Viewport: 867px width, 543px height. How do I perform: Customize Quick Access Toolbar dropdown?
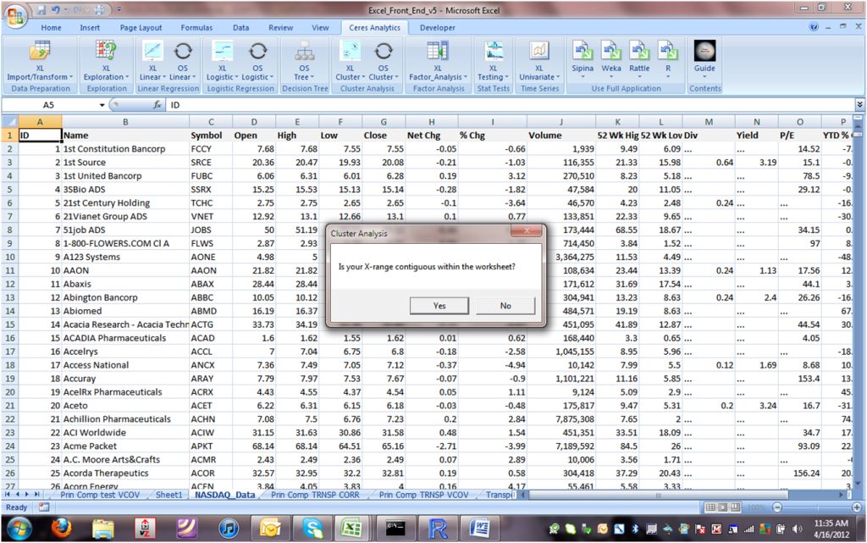coord(119,9)
